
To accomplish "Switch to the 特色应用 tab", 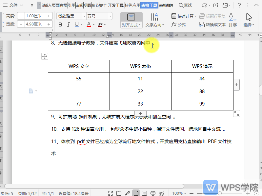I will 132,6.
